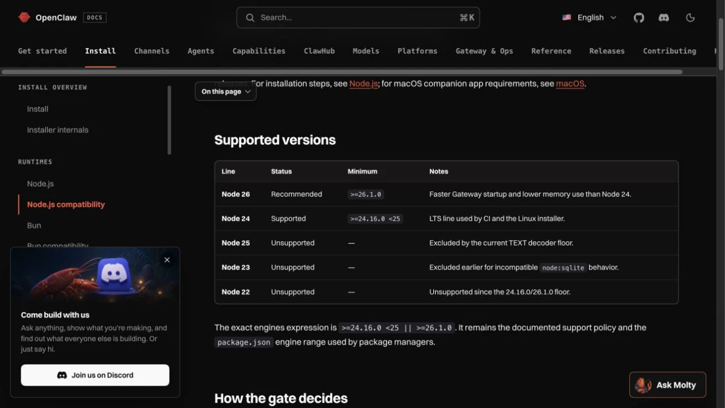The height and width of the screenshot is (408, 725).
Task: Open Ask Molty assistant button
Action: point(668,385)
